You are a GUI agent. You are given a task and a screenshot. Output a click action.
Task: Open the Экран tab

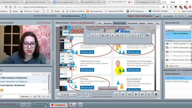(150, 23)
